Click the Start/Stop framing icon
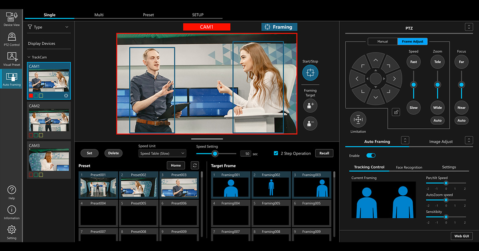This screenshot has width=479, height=251. (x=310, y=73)
